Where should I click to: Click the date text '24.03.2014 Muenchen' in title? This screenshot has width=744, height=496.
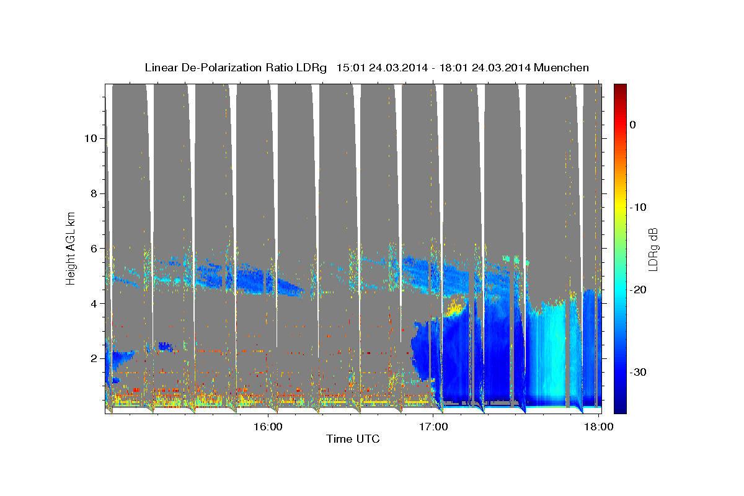pyautogui.click(x=530, y=68)
